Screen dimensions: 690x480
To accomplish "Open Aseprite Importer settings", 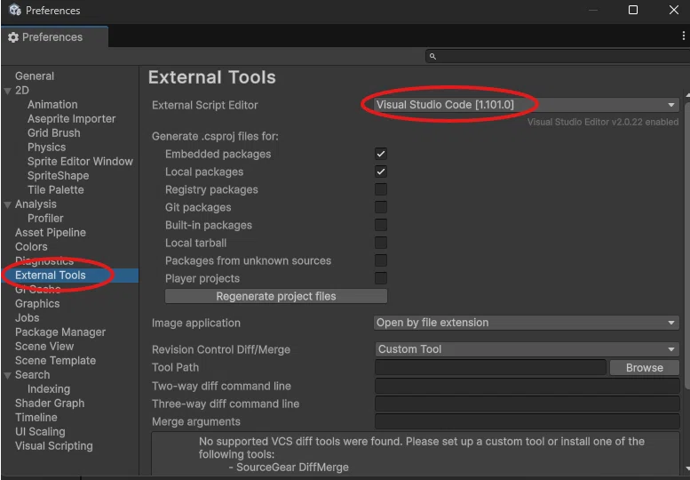I will coord(71,119).
